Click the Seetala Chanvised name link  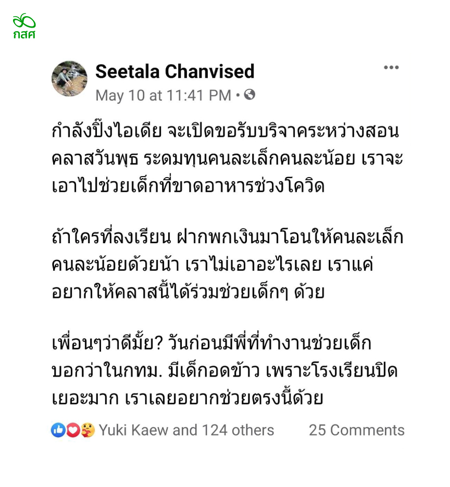point(175,71)
